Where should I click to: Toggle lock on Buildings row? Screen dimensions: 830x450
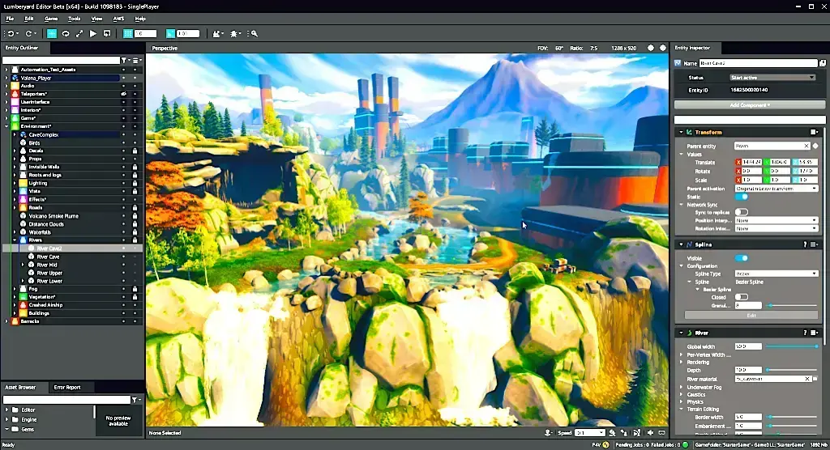(x=135, y=313)
